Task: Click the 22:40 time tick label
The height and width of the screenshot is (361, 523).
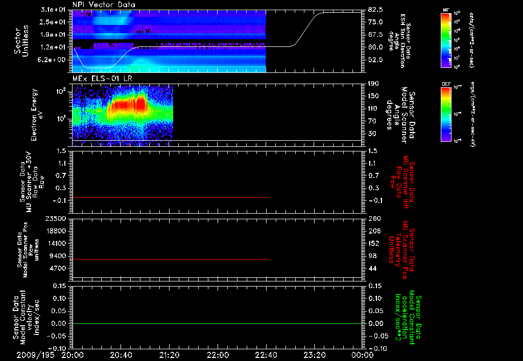Action: click(266, 355)
